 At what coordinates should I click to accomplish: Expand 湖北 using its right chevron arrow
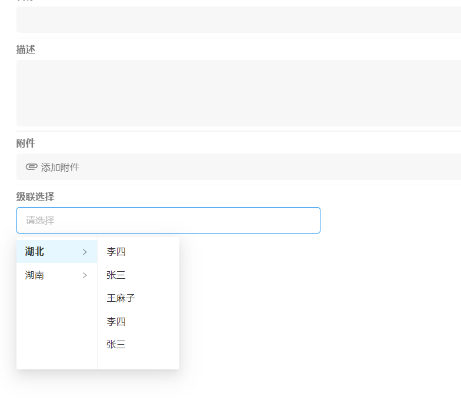click(85, 252)
